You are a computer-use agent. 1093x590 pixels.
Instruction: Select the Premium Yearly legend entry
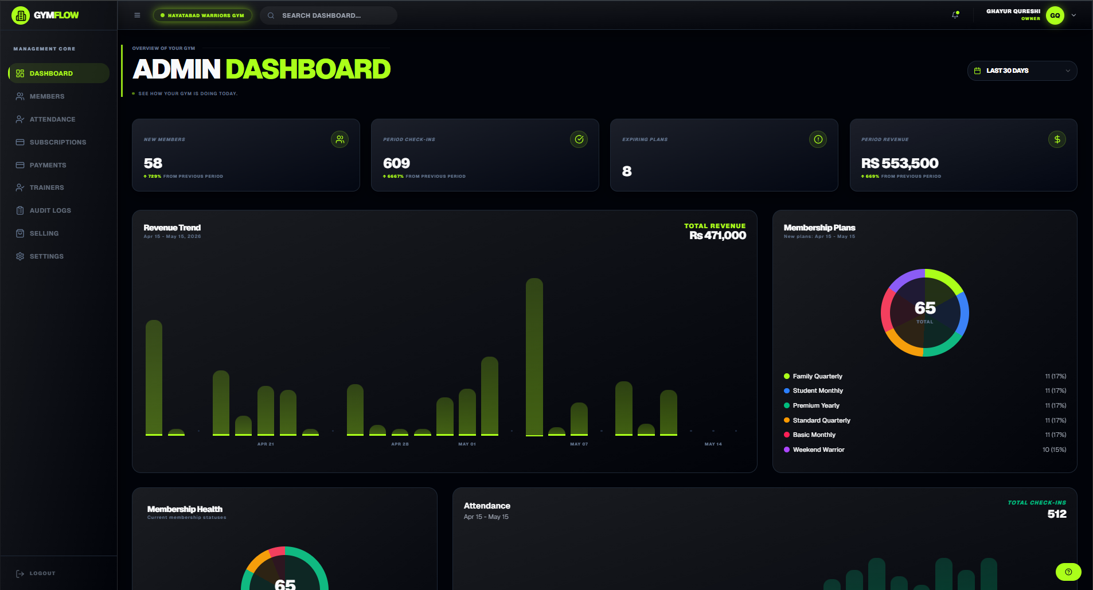pos(924,405)
